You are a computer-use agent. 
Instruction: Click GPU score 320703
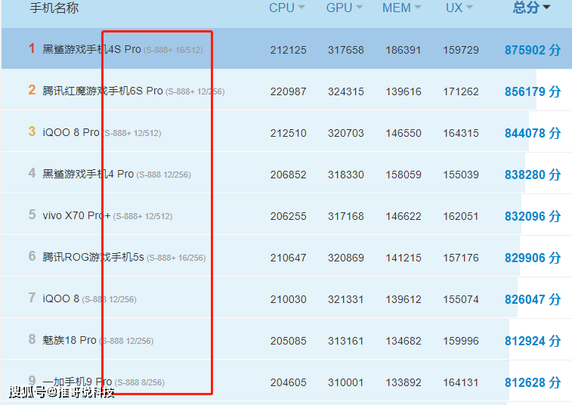(346, 133)
